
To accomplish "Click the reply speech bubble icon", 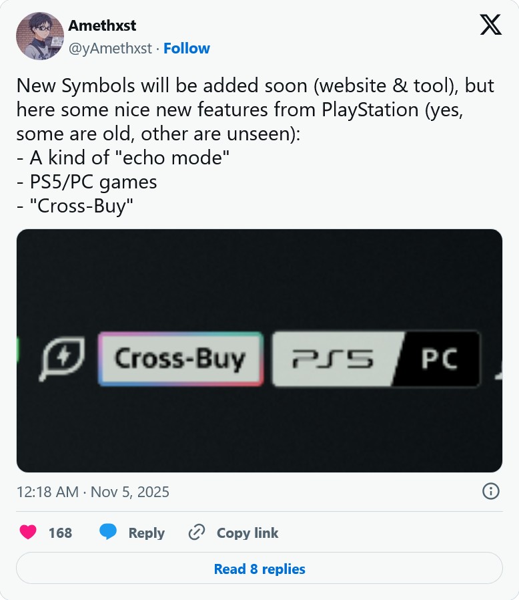I will (x=108, y=533).
